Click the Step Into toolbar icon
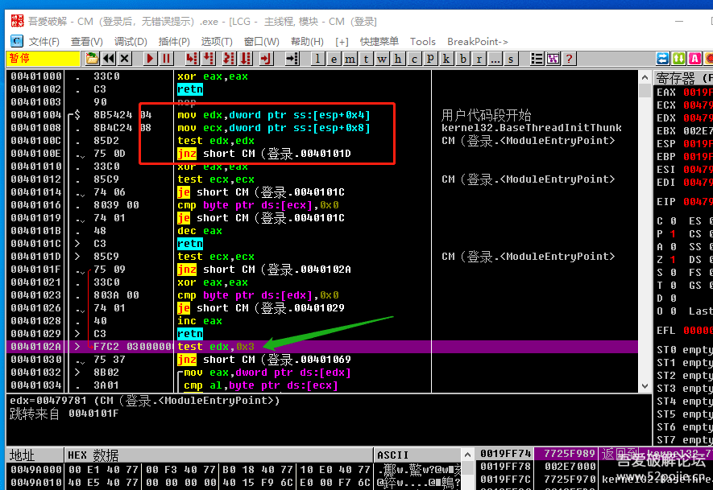Screen dimensions: 713x490 192,59
